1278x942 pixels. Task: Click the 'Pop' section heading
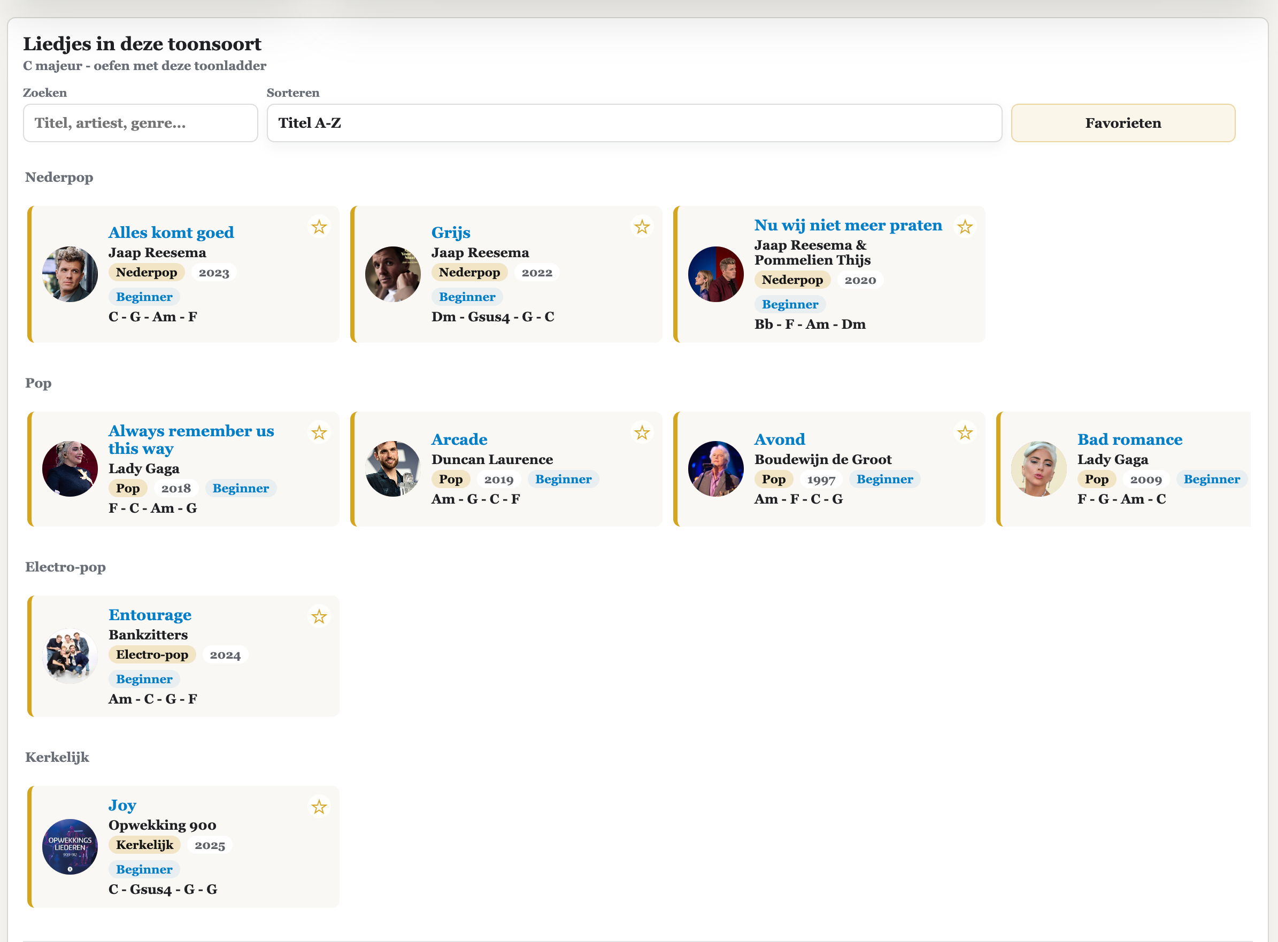pos(38,383)
